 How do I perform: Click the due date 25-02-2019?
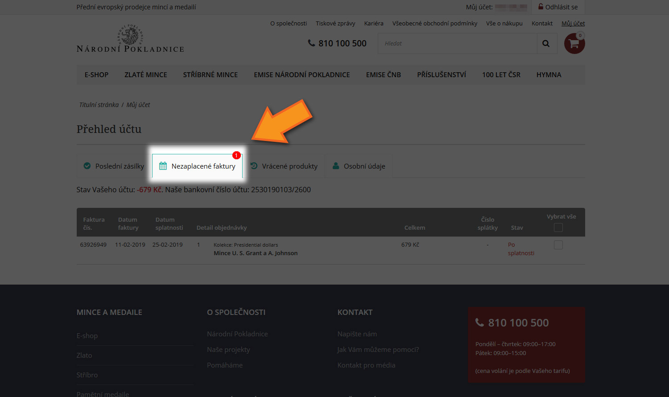[x=168, y=245]
